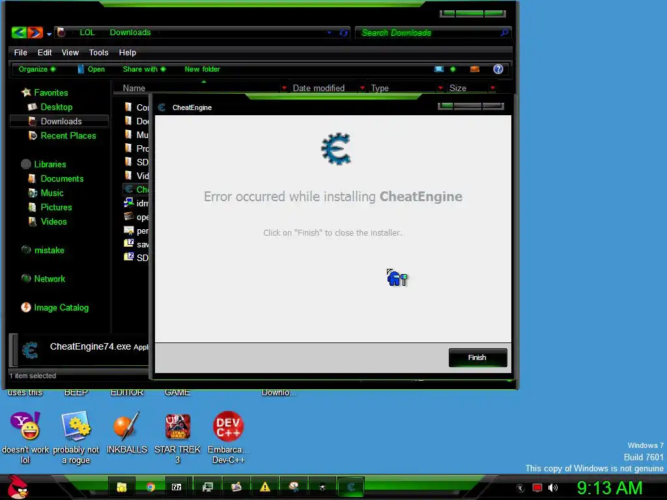
Task: Open the Name column filter dropdown
Action: tap(284, 88)
